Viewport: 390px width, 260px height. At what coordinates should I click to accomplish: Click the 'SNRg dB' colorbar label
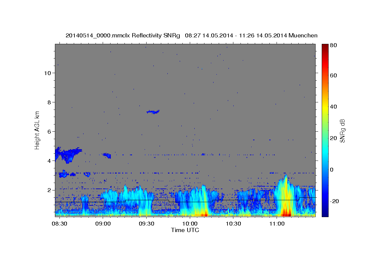click(x=342, y=131)
